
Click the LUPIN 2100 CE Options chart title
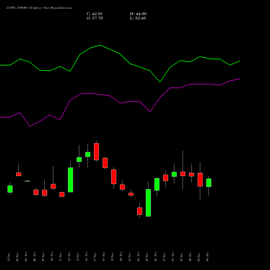(x=39, y=8)
